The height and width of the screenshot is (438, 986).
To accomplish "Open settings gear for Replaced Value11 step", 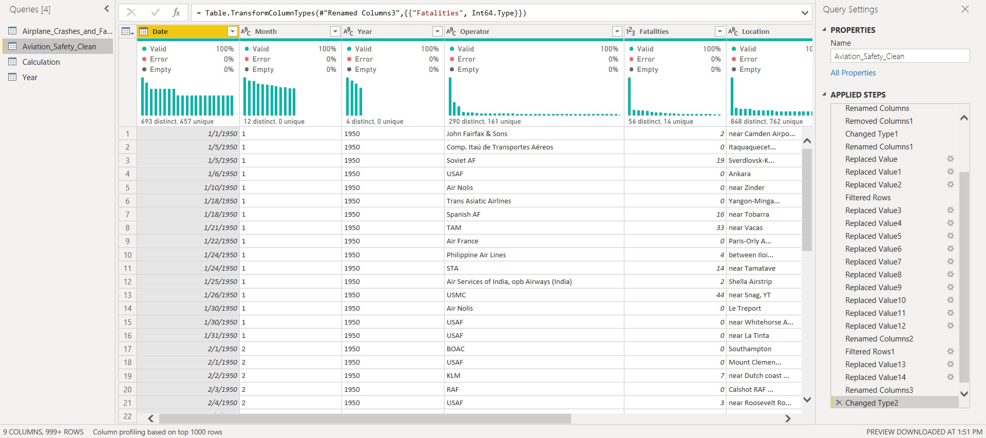I will [951, 313].
